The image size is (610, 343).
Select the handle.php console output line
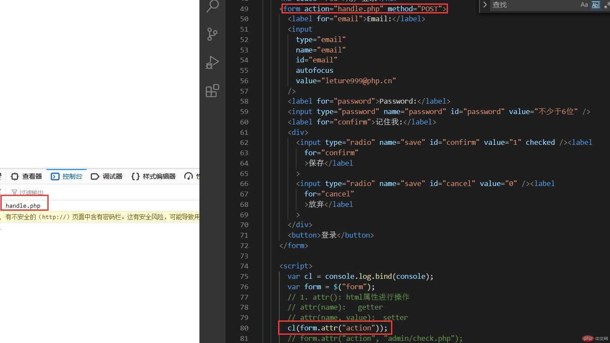tap(23, 206)
